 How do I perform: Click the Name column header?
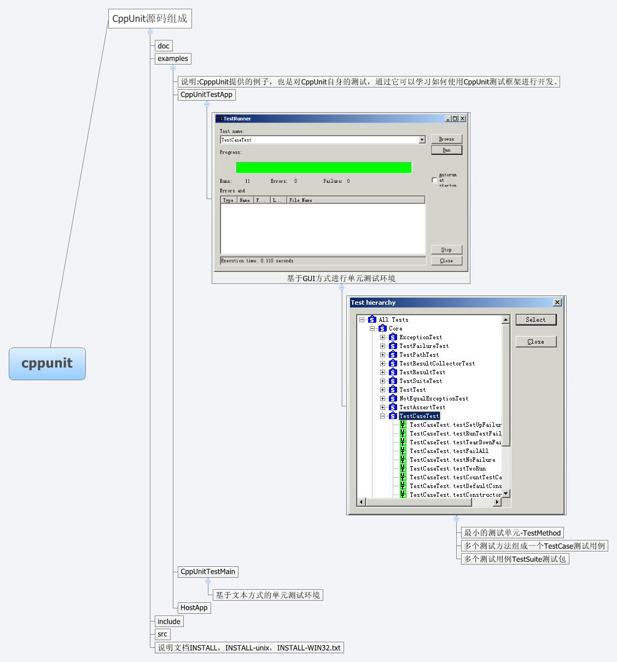click(x=245, y=200)
